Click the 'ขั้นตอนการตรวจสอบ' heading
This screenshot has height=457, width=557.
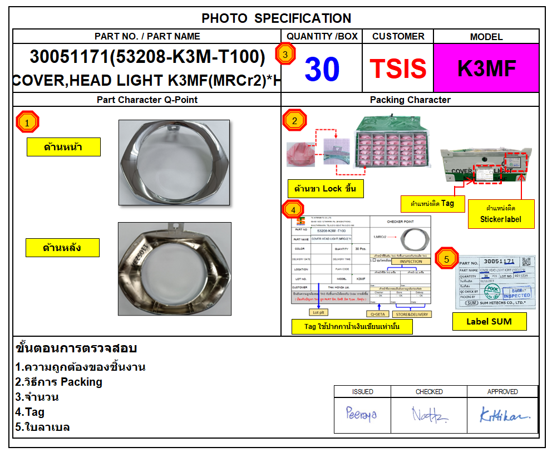coord(76,348)
